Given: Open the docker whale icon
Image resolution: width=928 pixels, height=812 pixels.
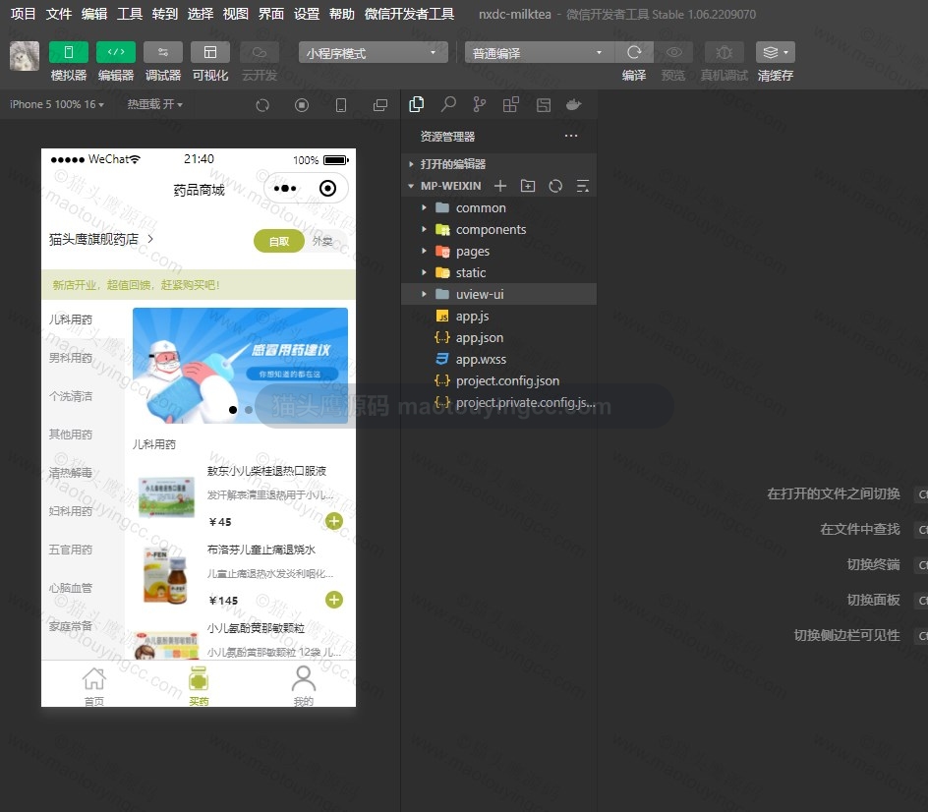Looking at the screenshot, I should (573, 105).
